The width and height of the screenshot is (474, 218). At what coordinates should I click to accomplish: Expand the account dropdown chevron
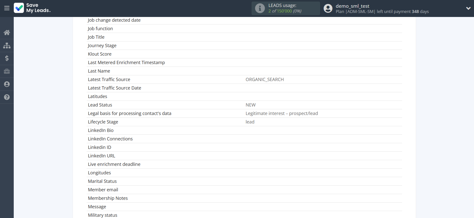468,8
